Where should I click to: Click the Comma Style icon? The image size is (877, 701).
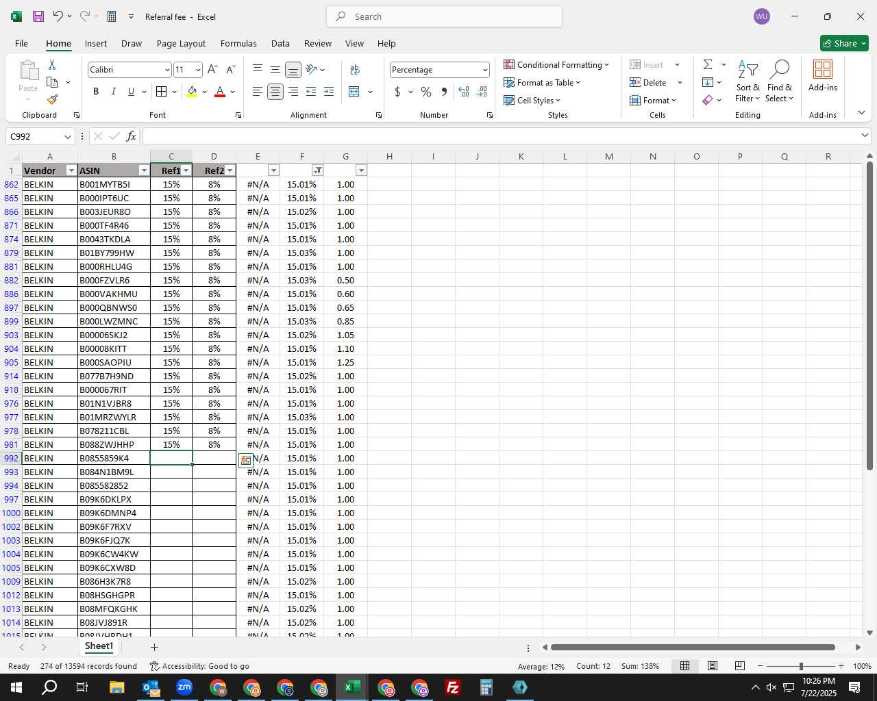tap(444, 92)
